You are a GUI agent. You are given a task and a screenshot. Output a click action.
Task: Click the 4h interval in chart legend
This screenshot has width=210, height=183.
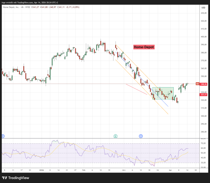point(23,7)
